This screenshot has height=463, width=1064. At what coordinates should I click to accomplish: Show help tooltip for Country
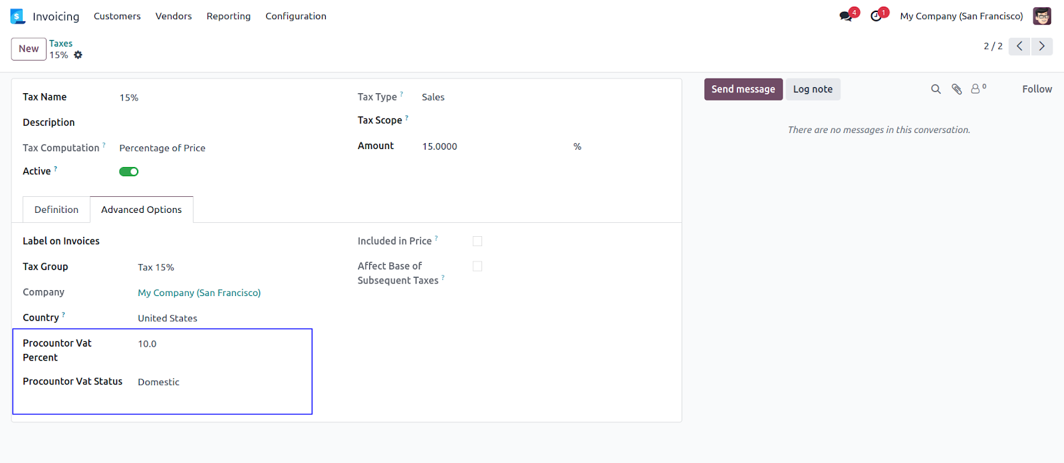(63, 315)
